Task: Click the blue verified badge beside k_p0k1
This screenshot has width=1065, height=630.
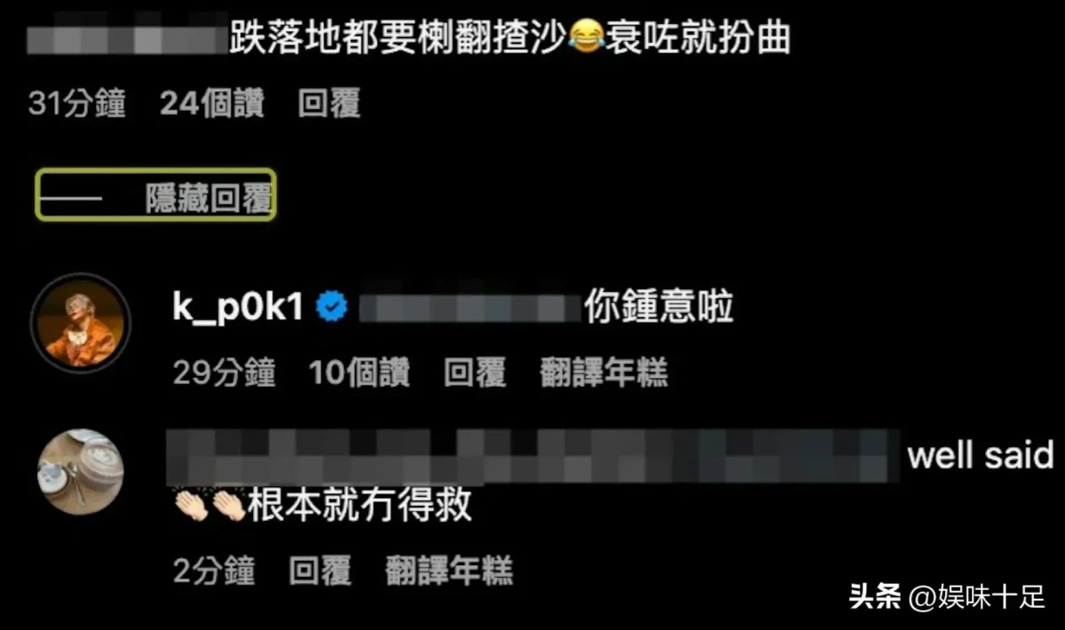Action: (x=332, y=308)
